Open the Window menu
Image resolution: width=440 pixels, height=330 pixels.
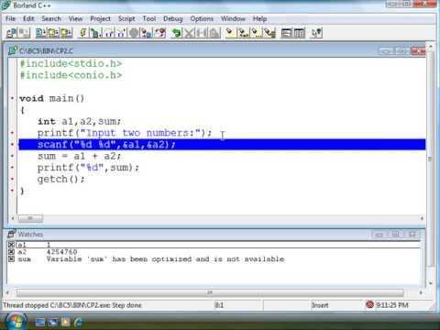coord(233,18)
